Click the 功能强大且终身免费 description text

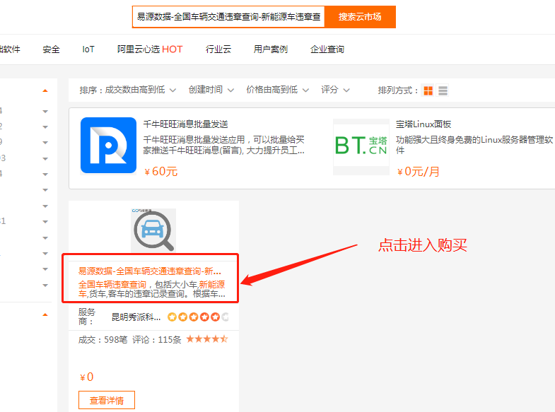(x=474, y=145)
